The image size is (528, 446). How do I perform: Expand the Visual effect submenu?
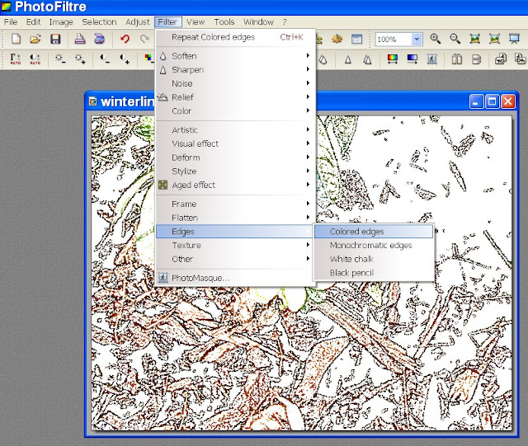235,143
